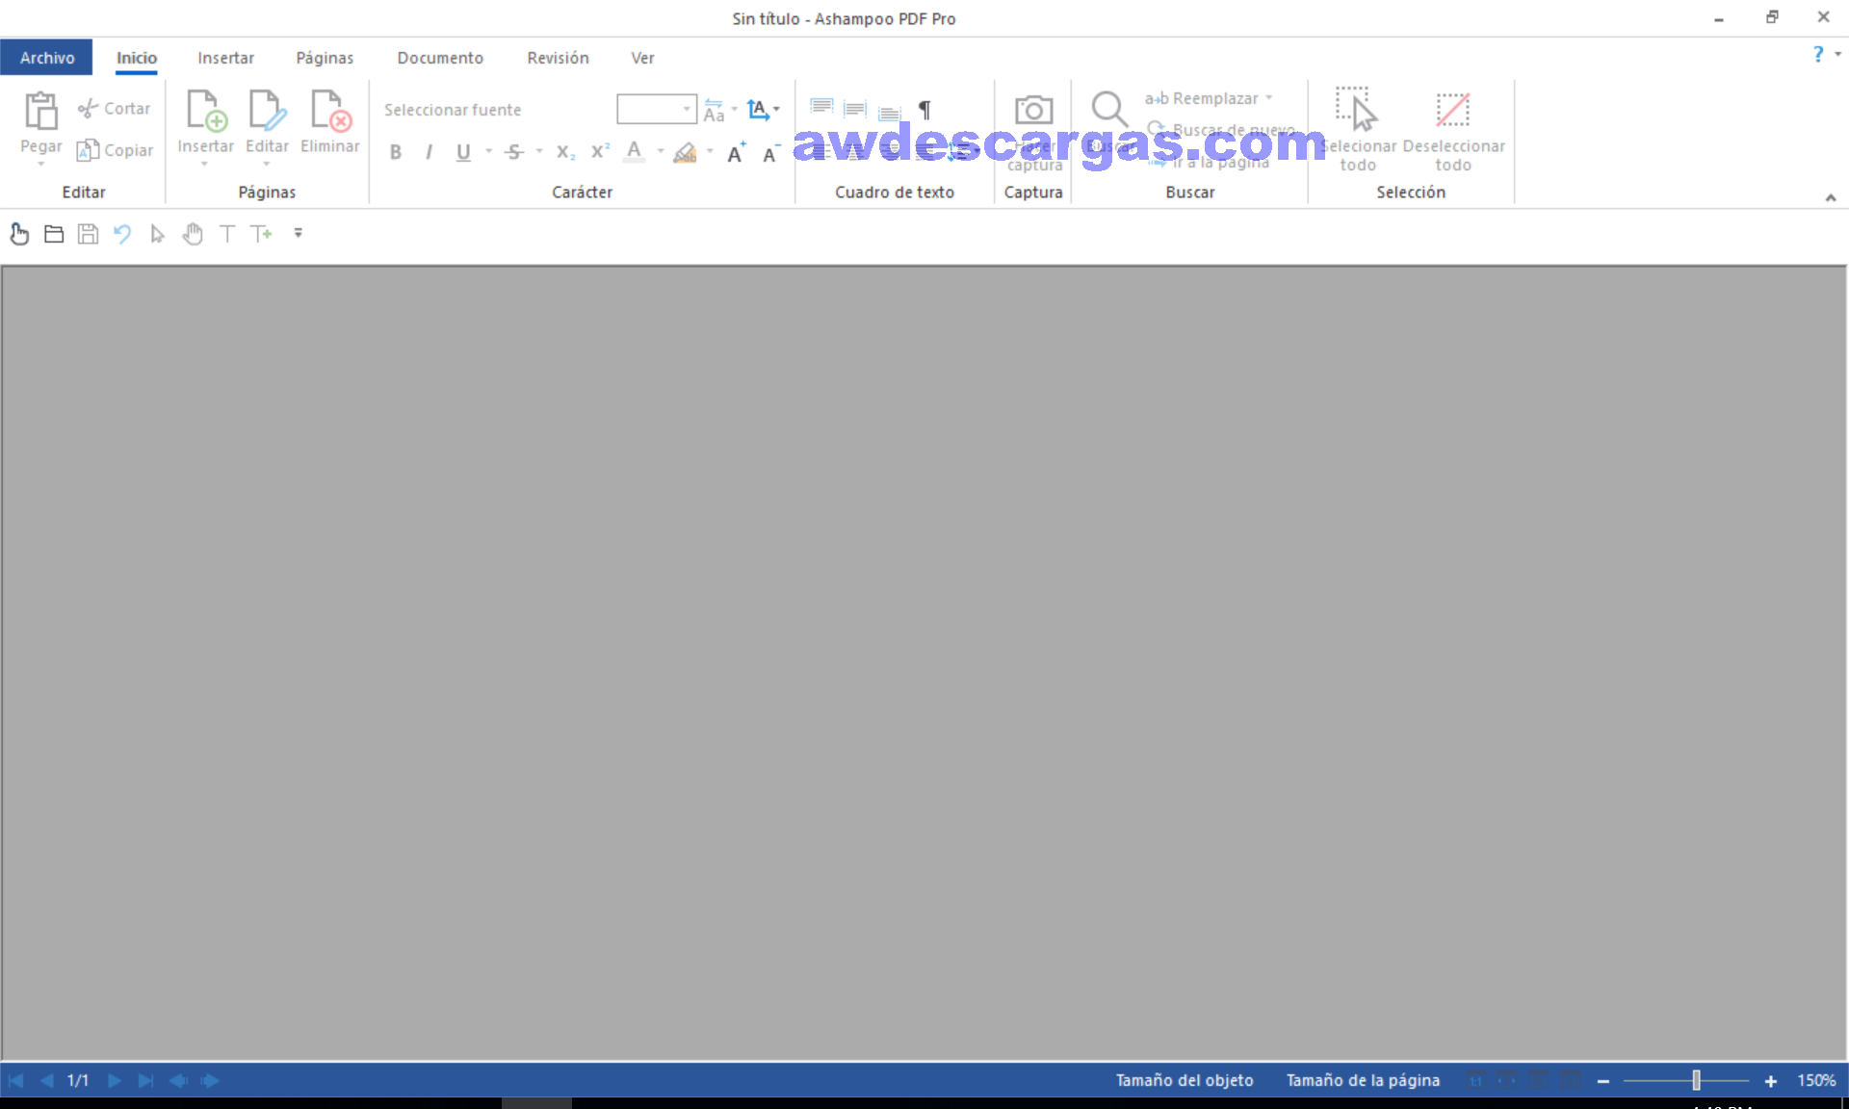Click the camera capture icon
Screen dimensions: 1849x1109
1033,110
